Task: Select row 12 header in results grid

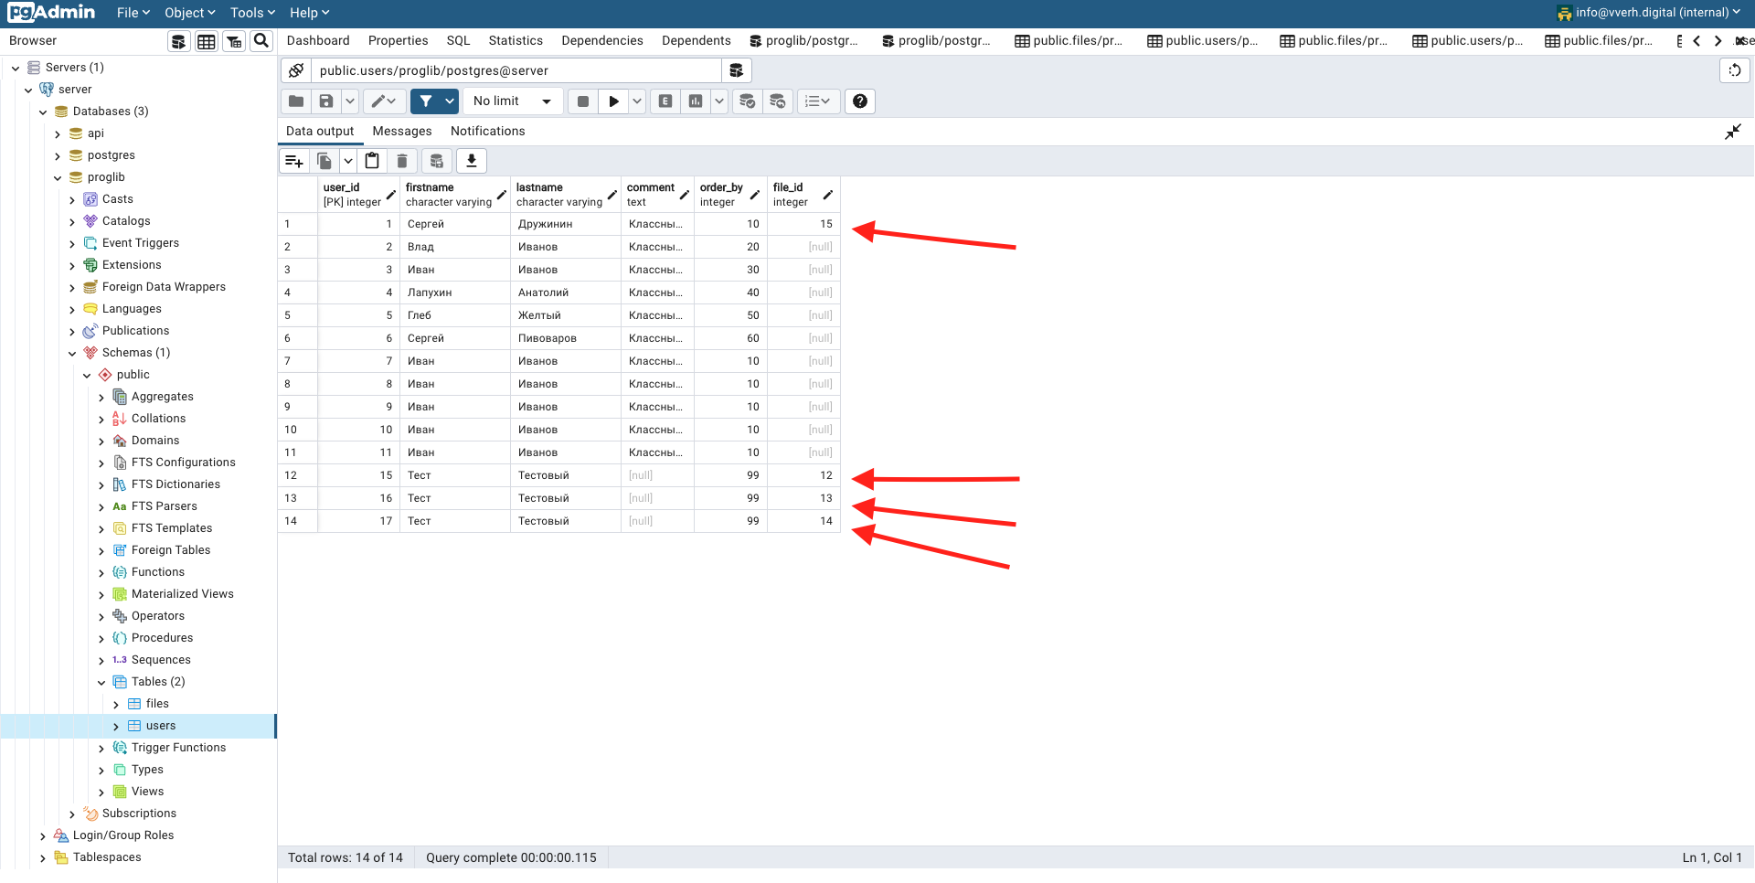Action: coord(298,475)
